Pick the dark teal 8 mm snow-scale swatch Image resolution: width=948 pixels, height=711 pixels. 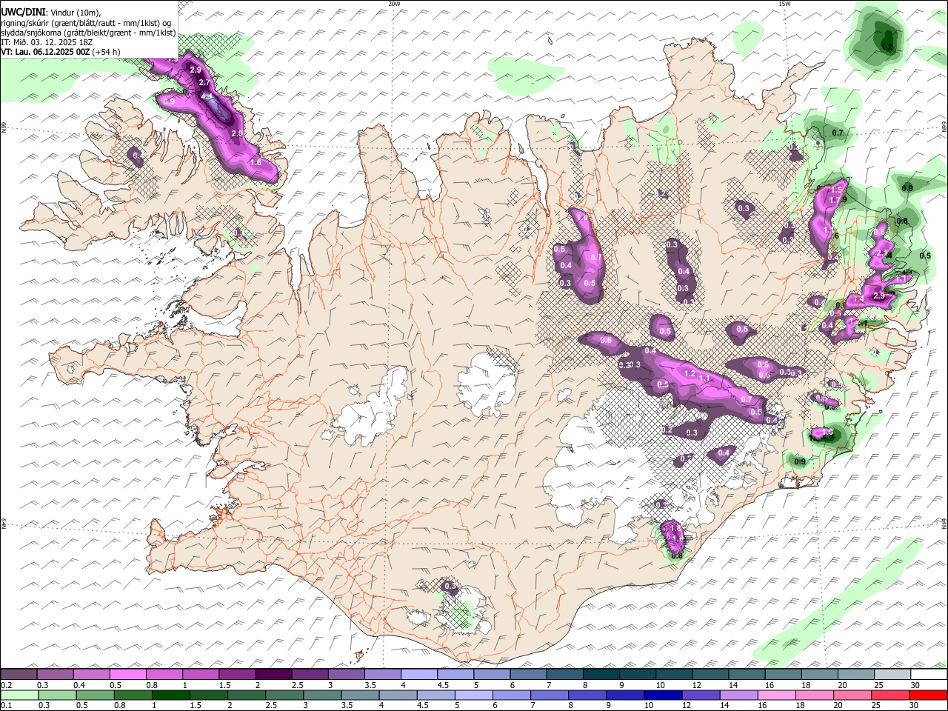[x=601, y=675]
